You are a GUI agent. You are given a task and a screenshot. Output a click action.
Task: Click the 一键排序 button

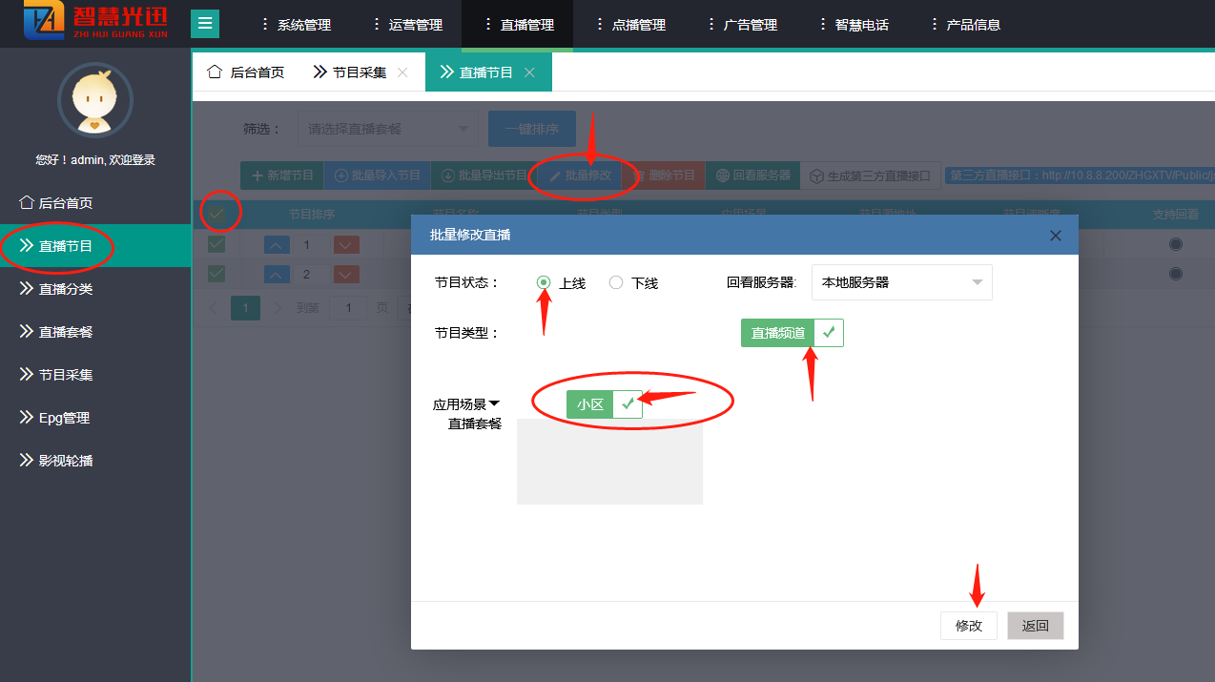[x=531, y=129]
